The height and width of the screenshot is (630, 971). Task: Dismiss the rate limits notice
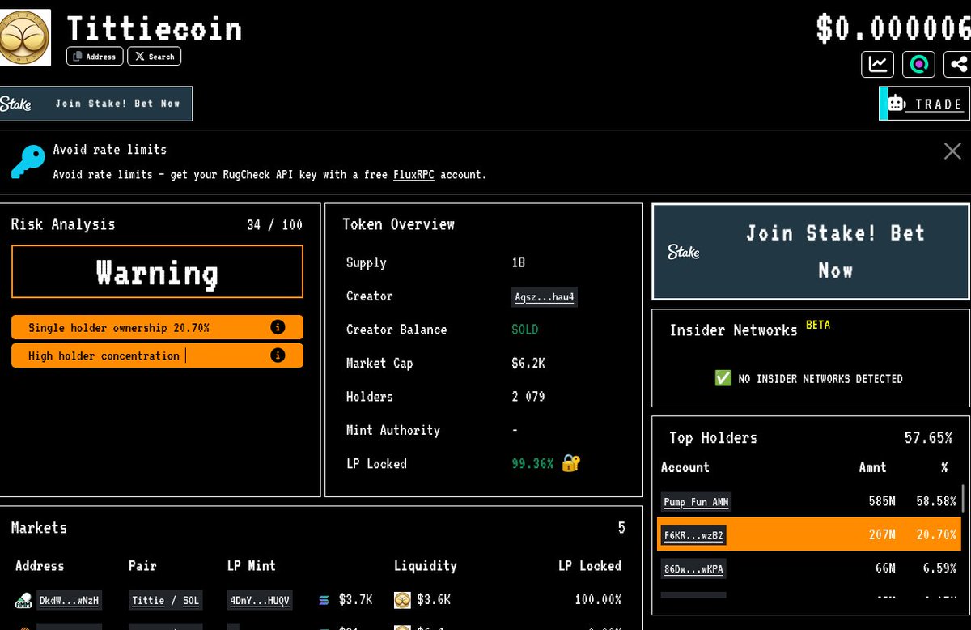952,151
